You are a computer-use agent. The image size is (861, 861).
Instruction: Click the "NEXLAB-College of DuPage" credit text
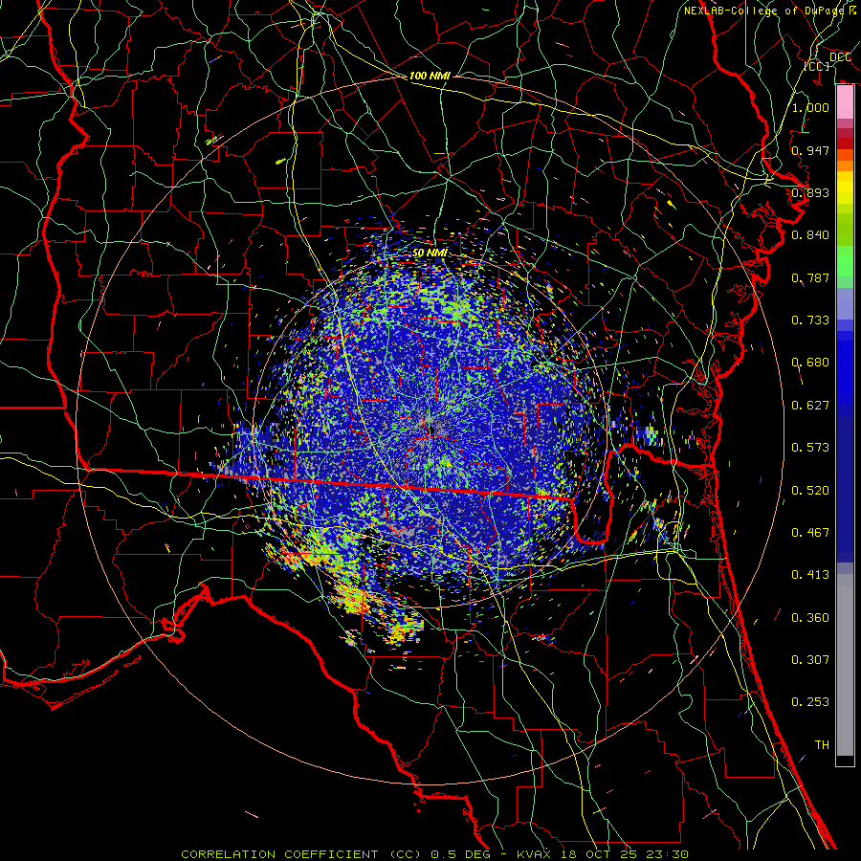(763, 11)
